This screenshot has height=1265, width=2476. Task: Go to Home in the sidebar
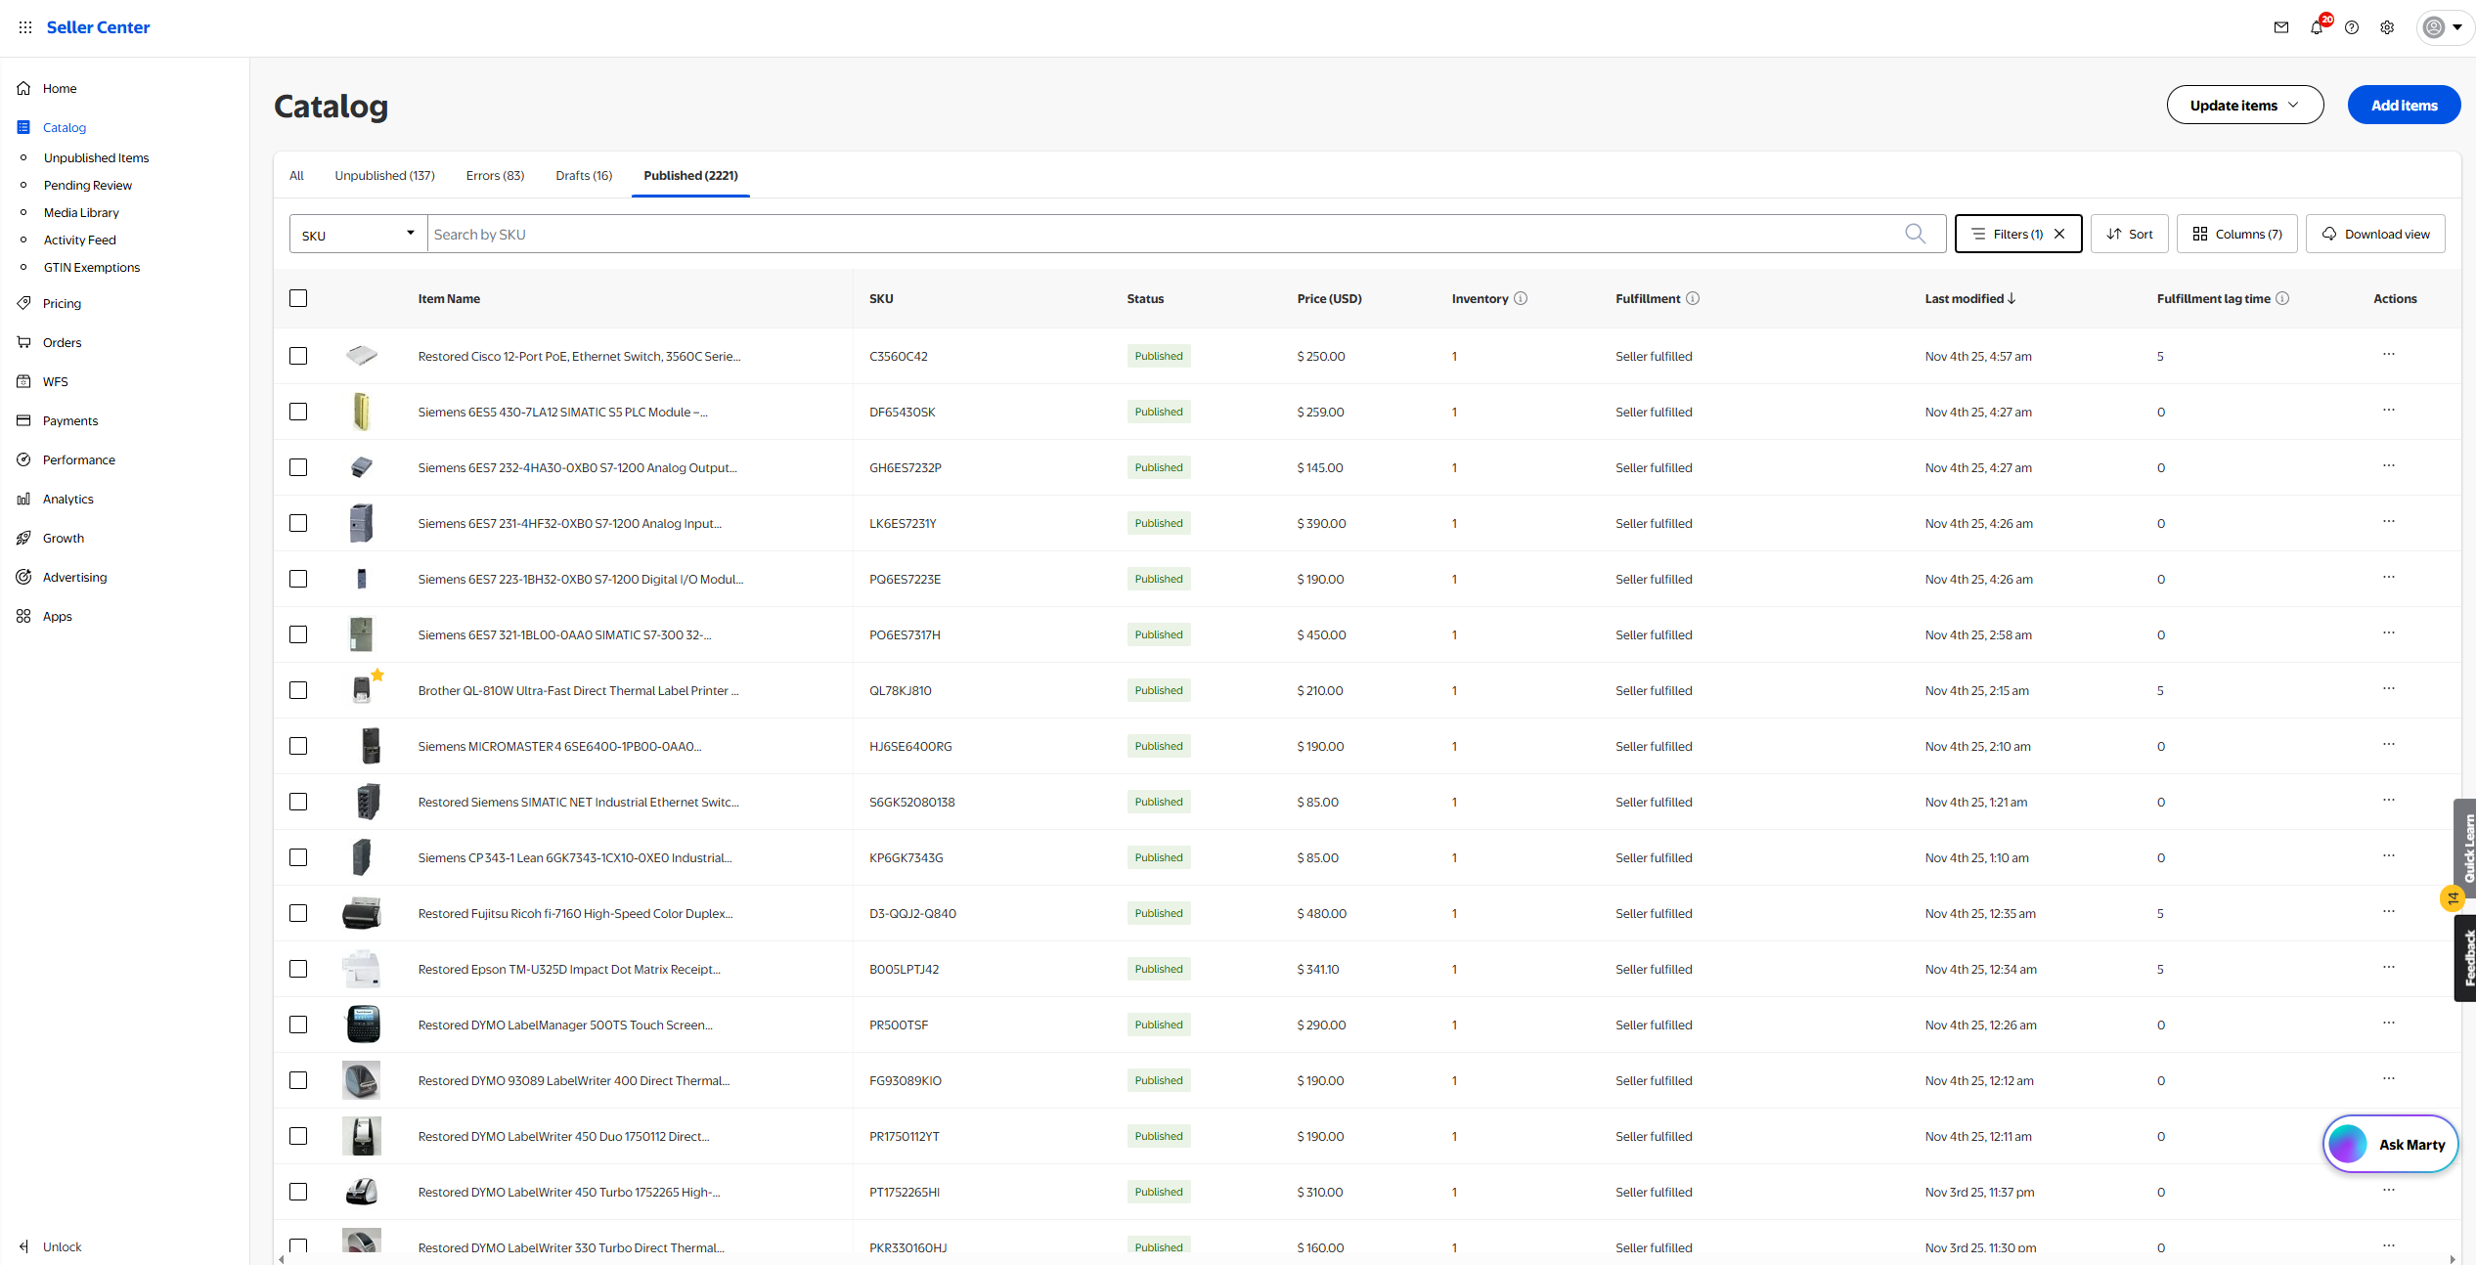[x=60, y=88]
